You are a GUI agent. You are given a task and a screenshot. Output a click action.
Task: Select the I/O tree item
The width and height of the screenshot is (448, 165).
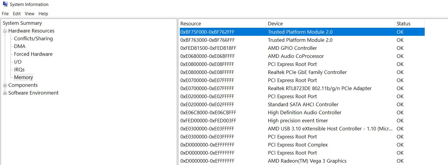point(18,62)
